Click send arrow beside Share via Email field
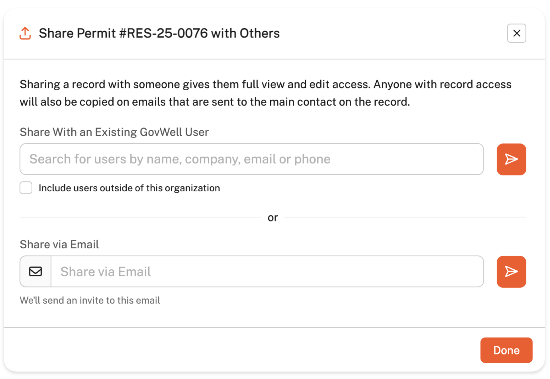Screen dimensions: 550x379 511,272
